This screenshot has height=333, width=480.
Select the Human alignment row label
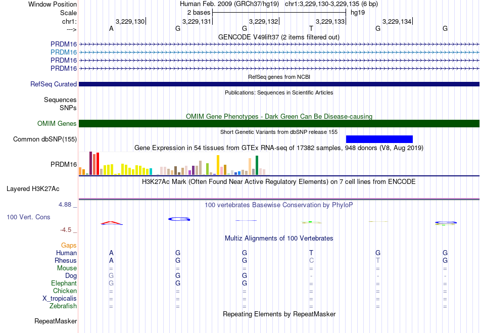[x=66, y=253]
